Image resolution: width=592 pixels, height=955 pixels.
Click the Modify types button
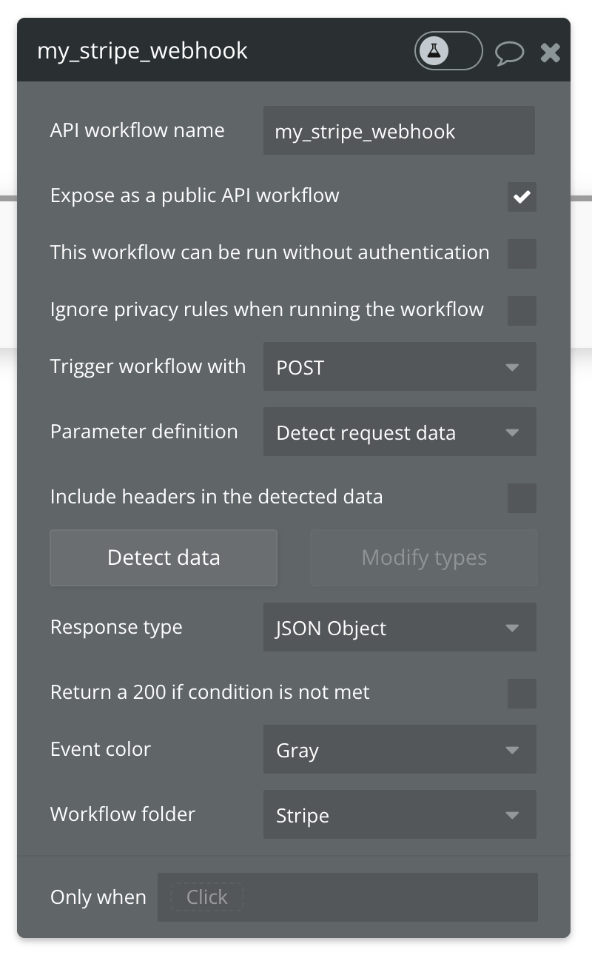(x=424, y=557)
